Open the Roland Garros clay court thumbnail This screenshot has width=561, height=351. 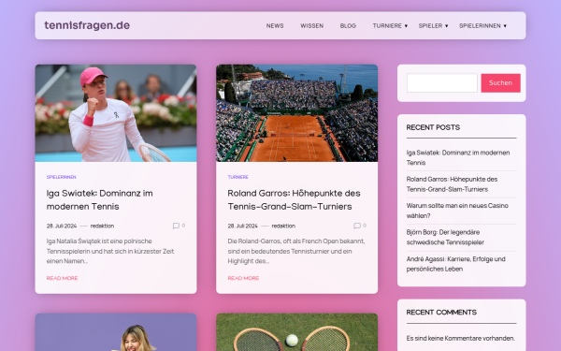297,113
